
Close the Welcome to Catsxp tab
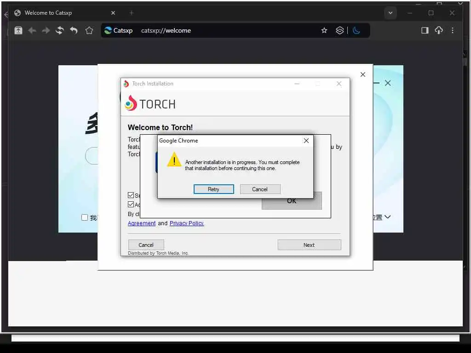(113, 13)
